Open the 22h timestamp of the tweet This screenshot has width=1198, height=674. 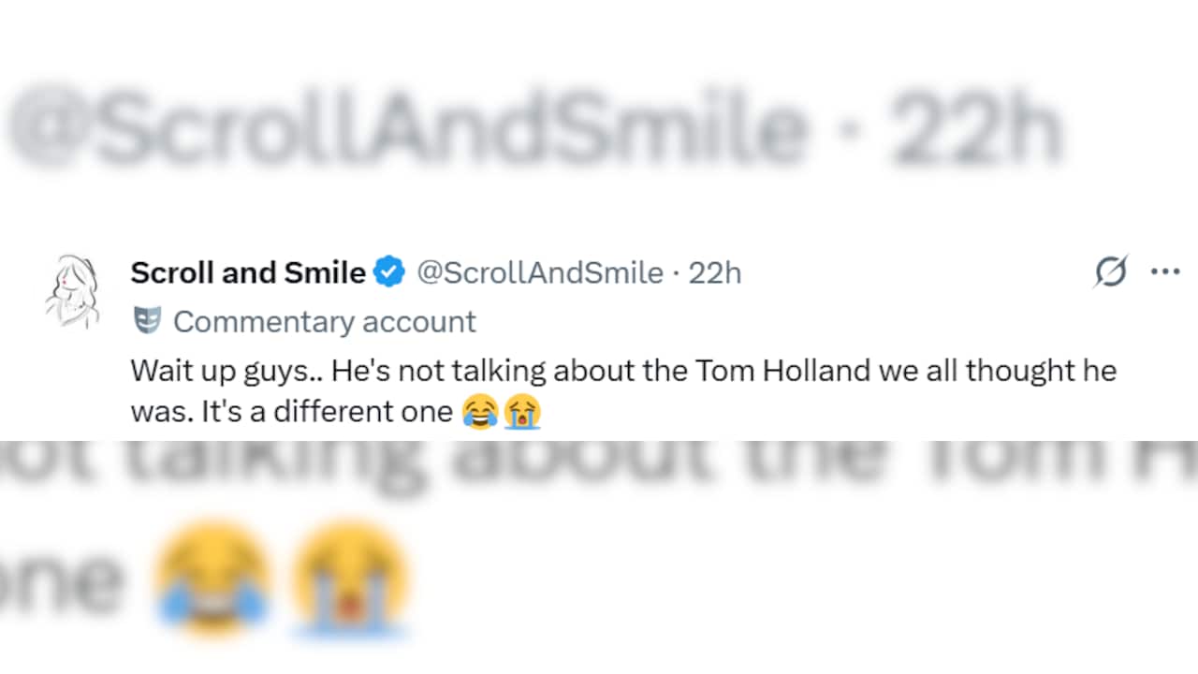point(715,272)
